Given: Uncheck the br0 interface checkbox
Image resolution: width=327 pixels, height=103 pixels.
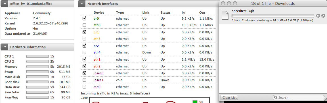Looking at the screenshot, I should click(x=84, y=18).
